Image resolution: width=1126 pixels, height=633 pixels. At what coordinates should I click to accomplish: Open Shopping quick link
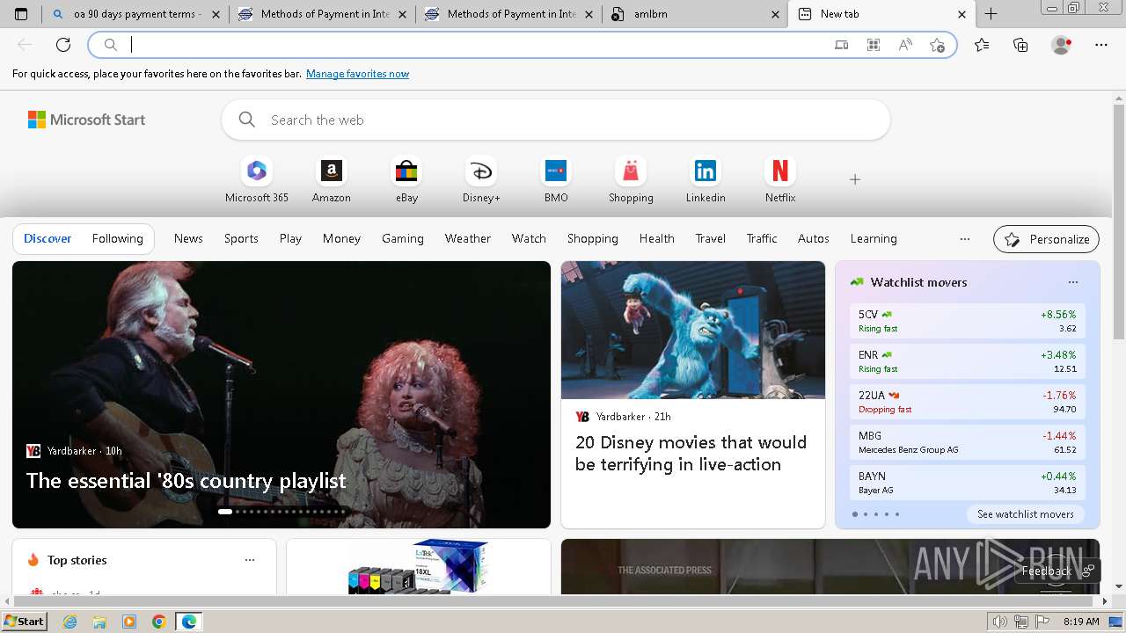click(631, 179)
